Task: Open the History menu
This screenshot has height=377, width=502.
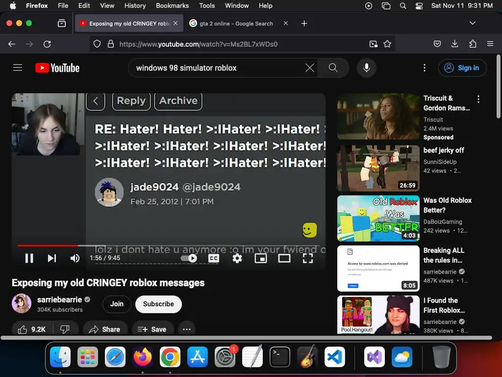Action: click(x=135, y=5)
